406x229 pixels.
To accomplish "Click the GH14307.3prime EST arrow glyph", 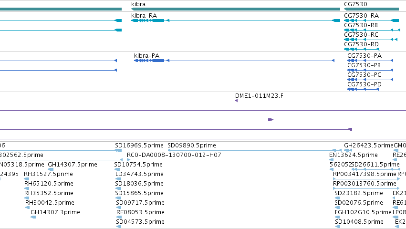I will pyautogui.click(x=33, y=217).
